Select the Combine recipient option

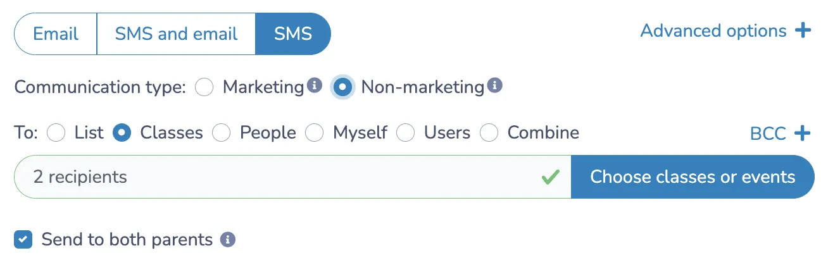489,133
